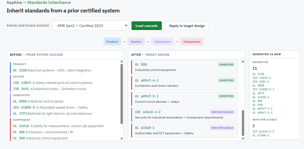Select the UL 60947-4-1 contactors card

tap(185, 83)
